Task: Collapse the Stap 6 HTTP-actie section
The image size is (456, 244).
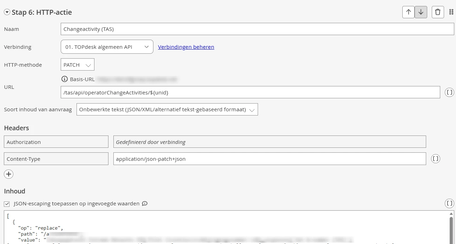Action: point(7,12)
